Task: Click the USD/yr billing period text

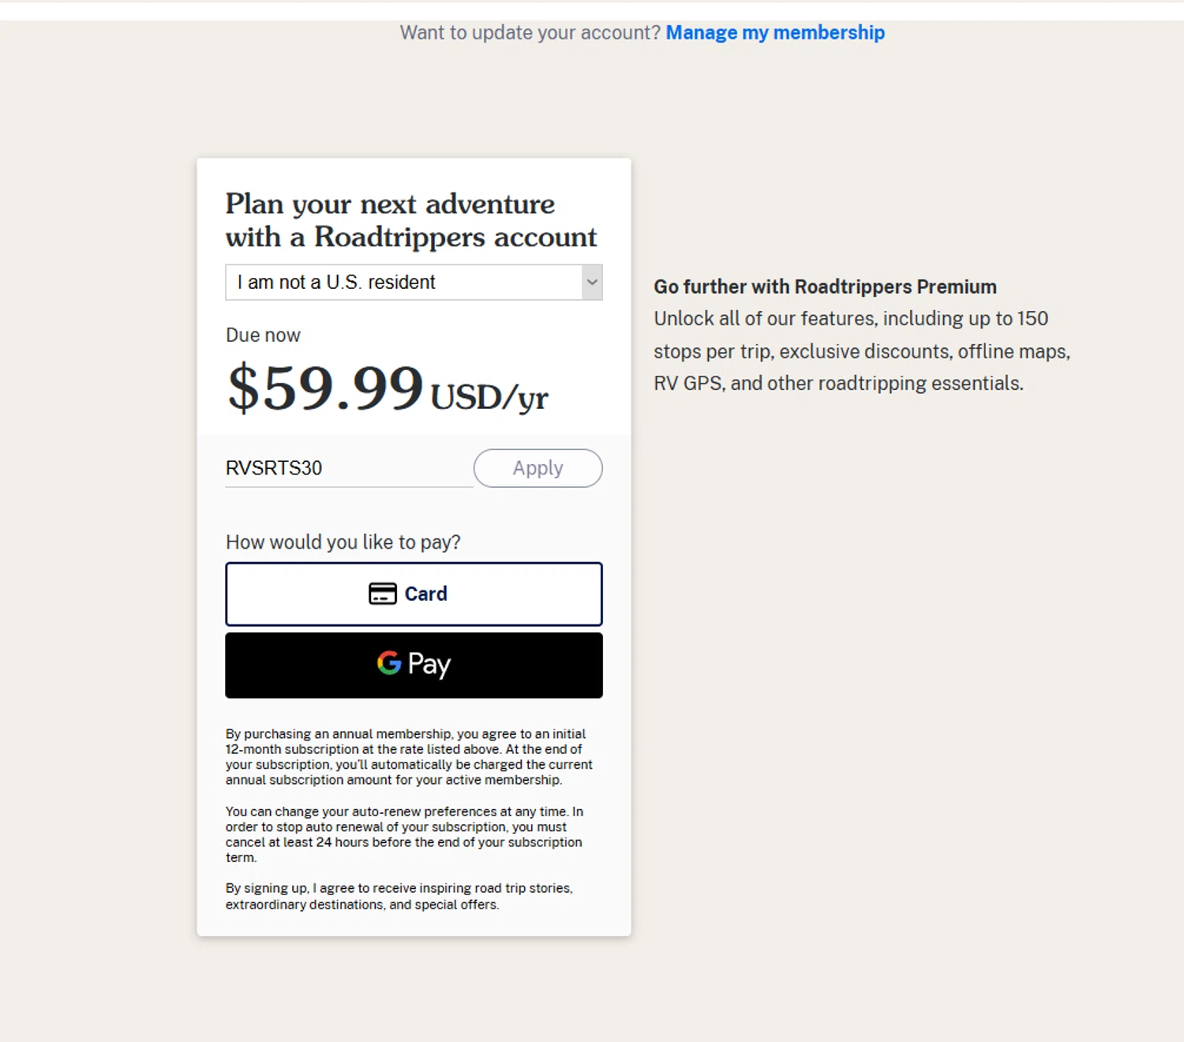Action: (489, 397)
